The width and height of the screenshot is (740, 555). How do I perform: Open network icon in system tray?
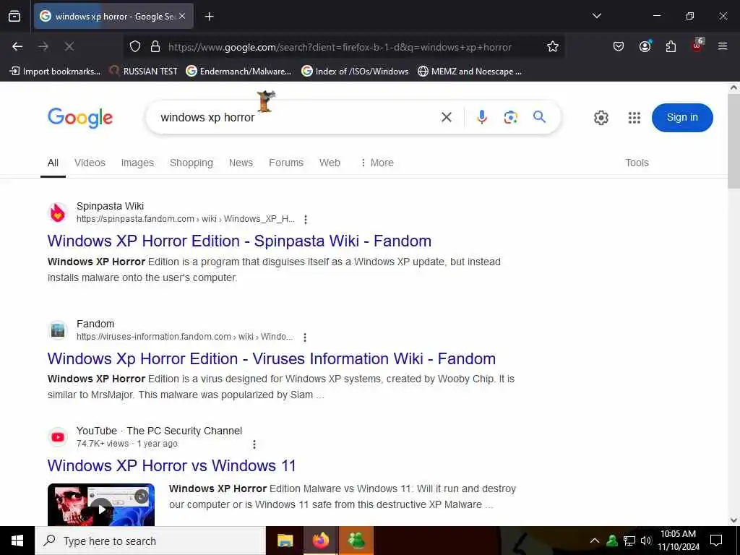[629, 541]
